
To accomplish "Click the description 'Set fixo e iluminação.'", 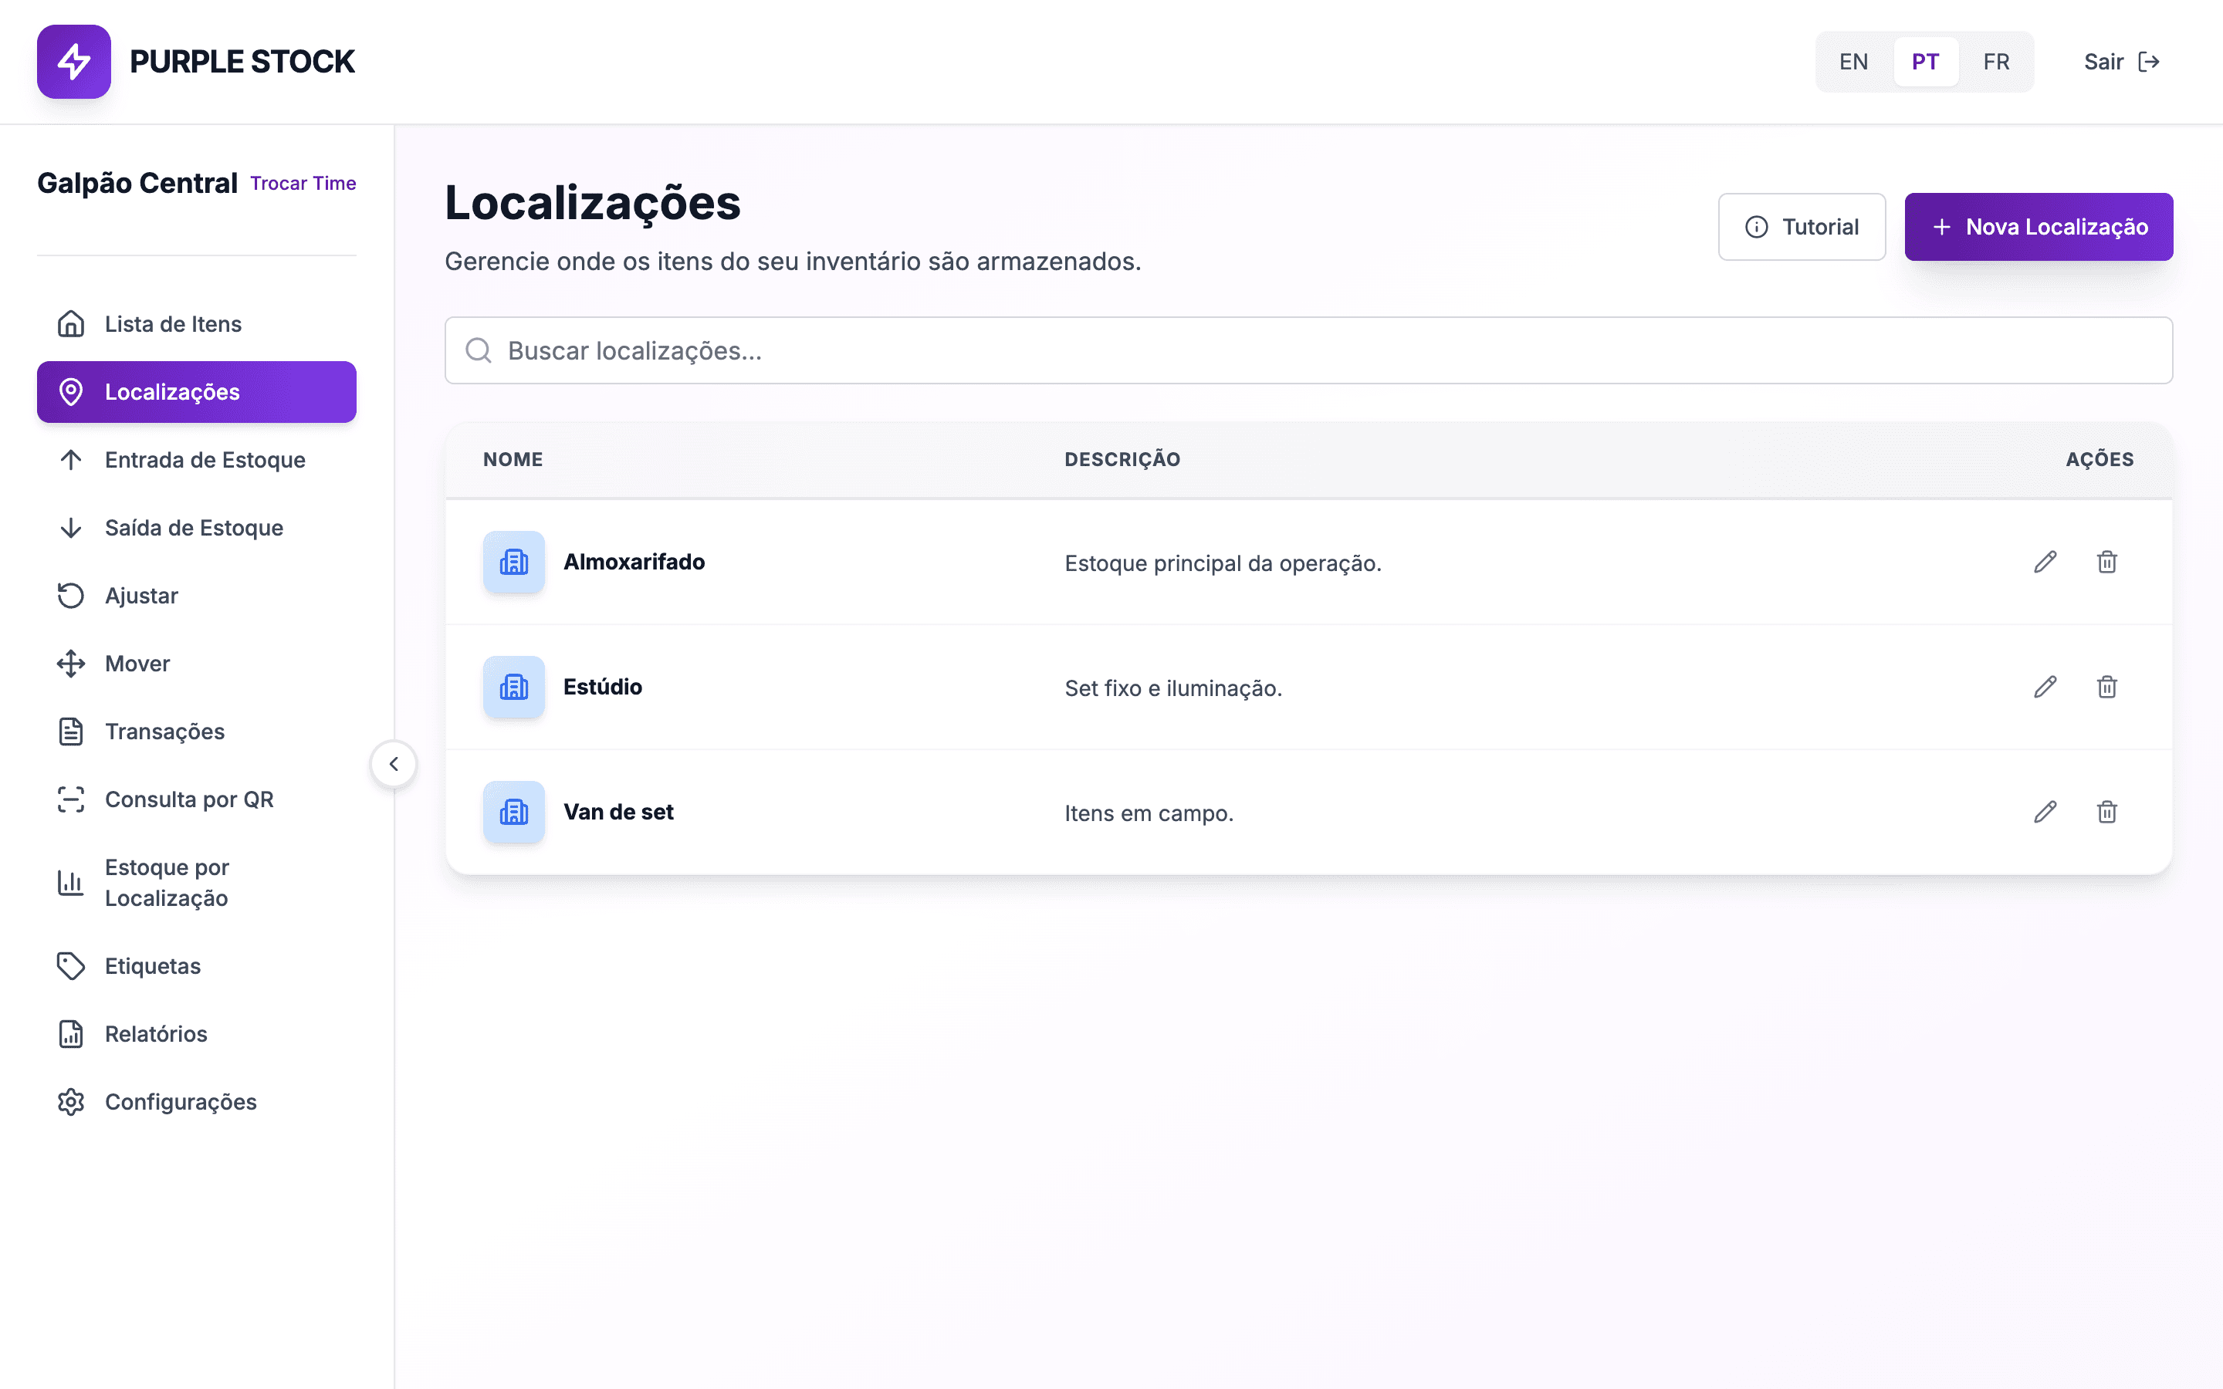I will click(1173, 688).
